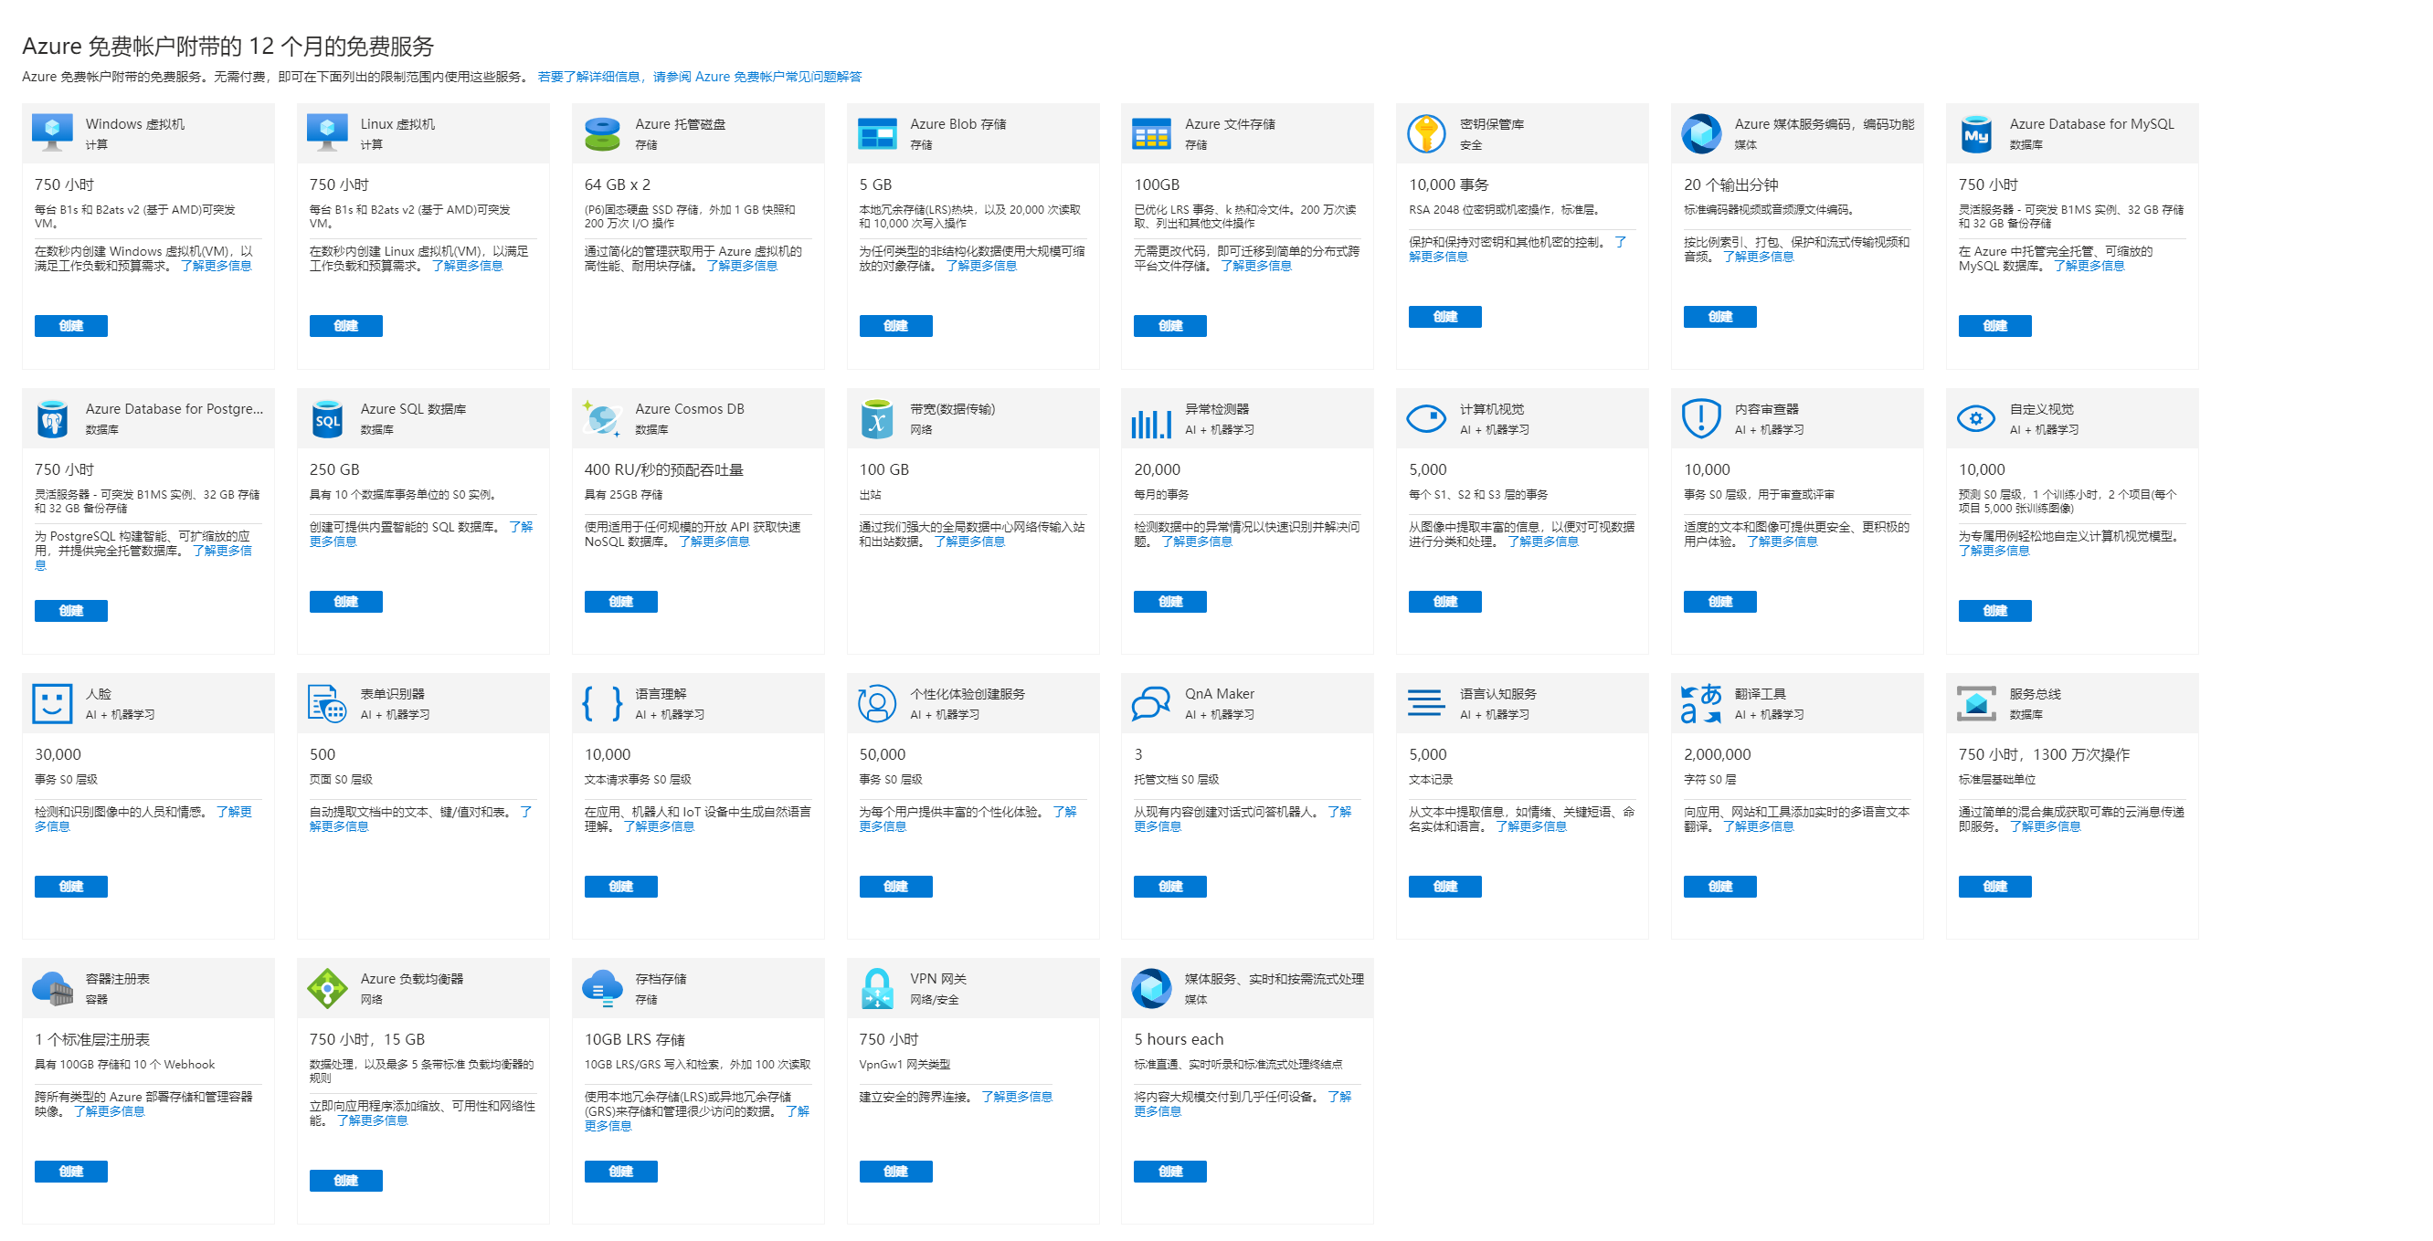Click 创建 in the Azure 文件存储 card
Screen dimensions: 2433x1241
click(1170, 326)
